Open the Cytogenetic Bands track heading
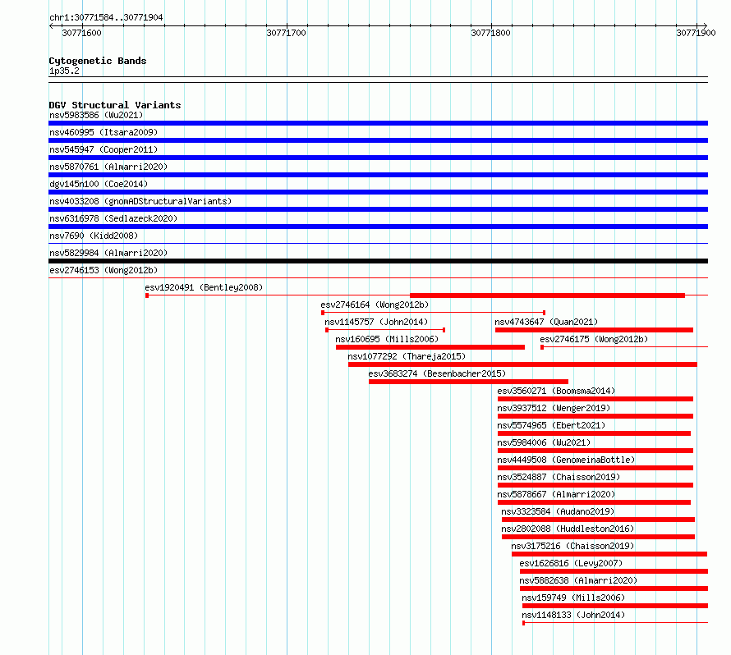Screen dimensions: 731x655 point(98,61)
